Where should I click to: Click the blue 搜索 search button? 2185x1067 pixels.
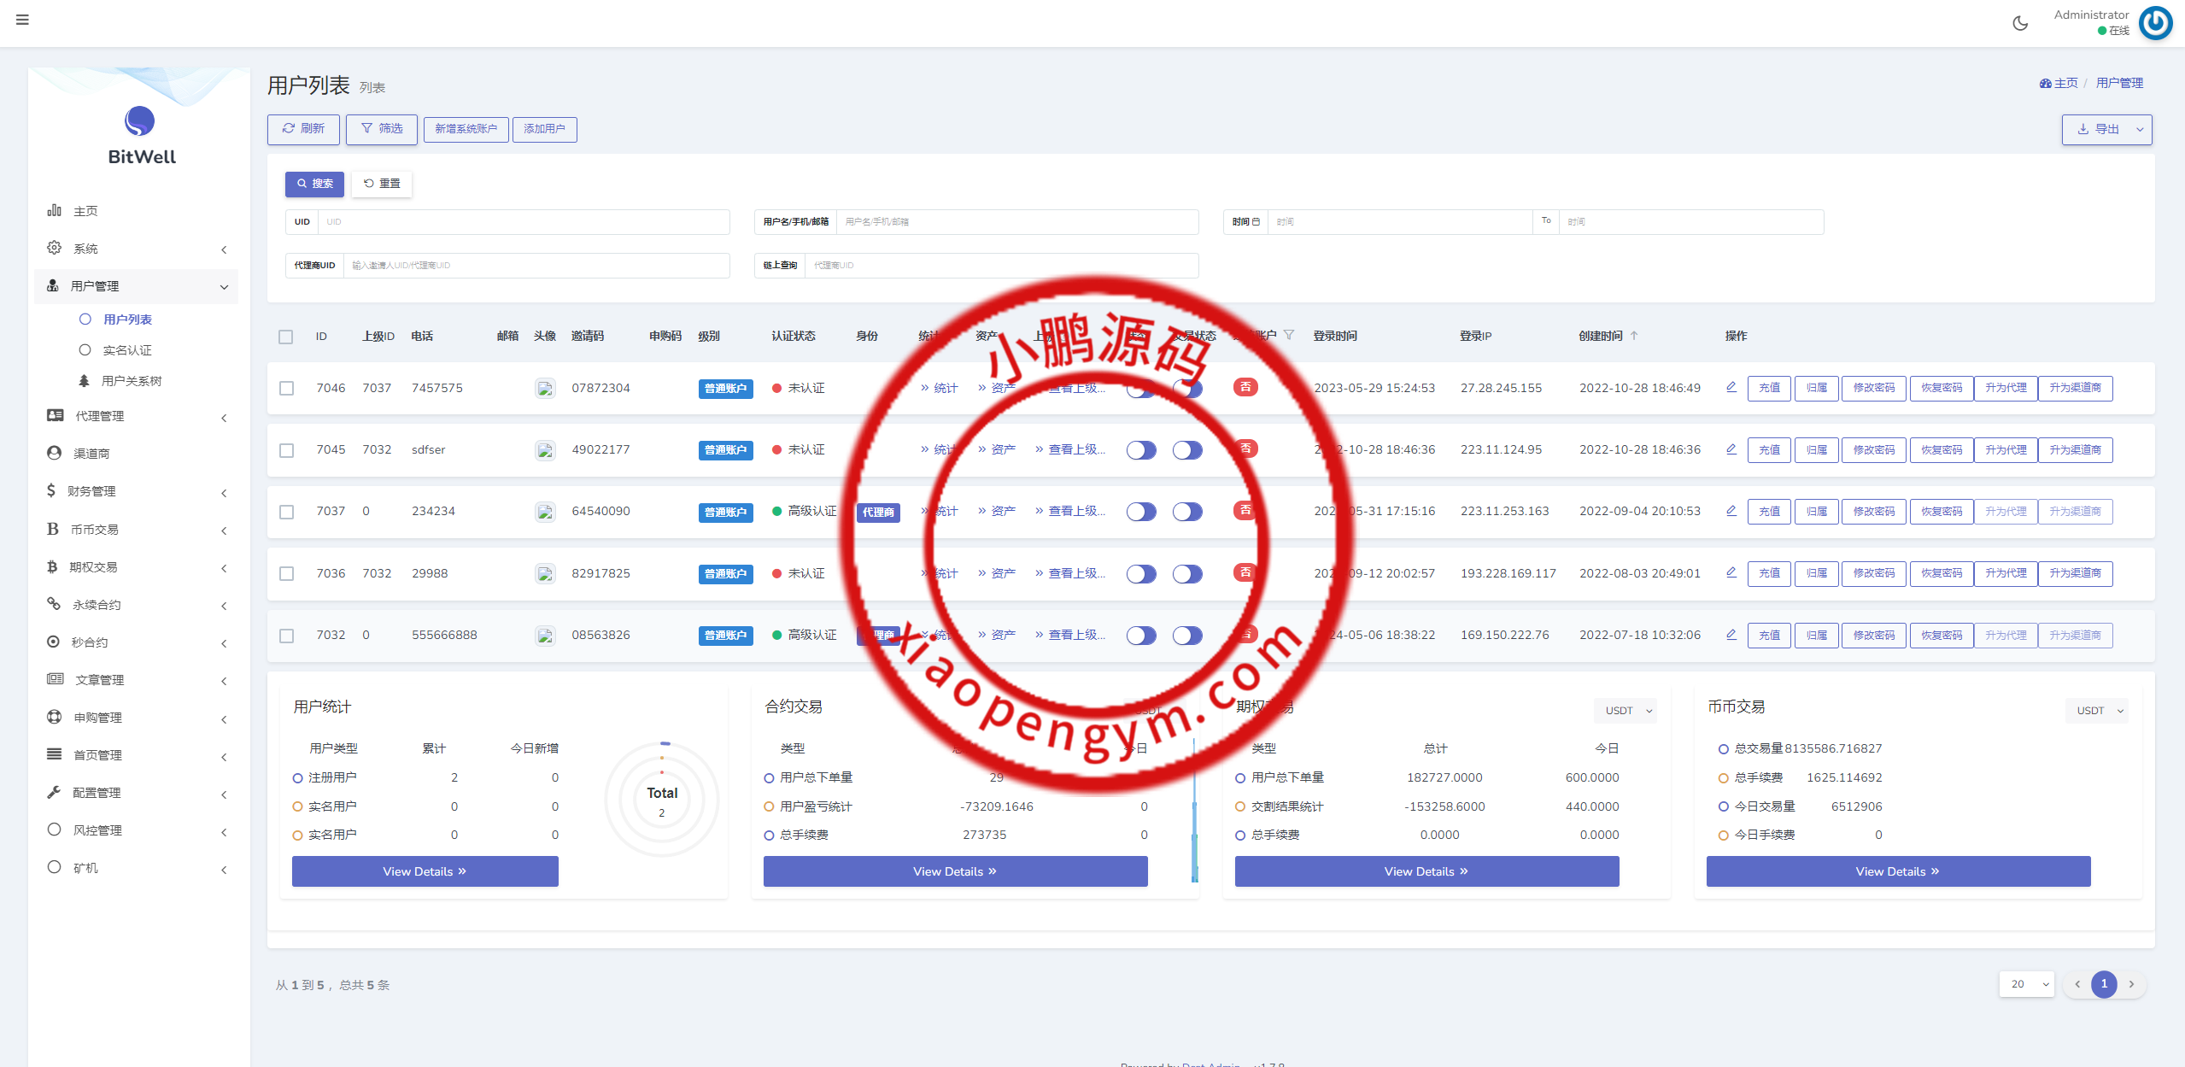point(314,184)
